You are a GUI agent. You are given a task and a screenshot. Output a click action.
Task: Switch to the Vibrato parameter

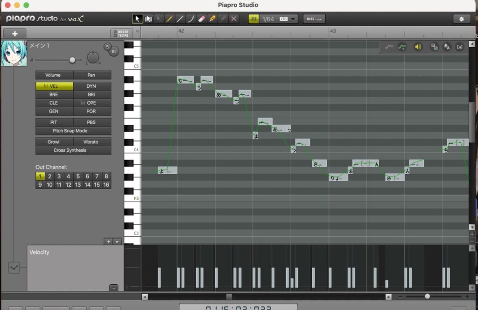point(92,142)
